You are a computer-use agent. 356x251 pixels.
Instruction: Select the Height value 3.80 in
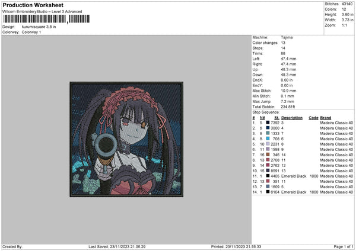pos(347,14)
